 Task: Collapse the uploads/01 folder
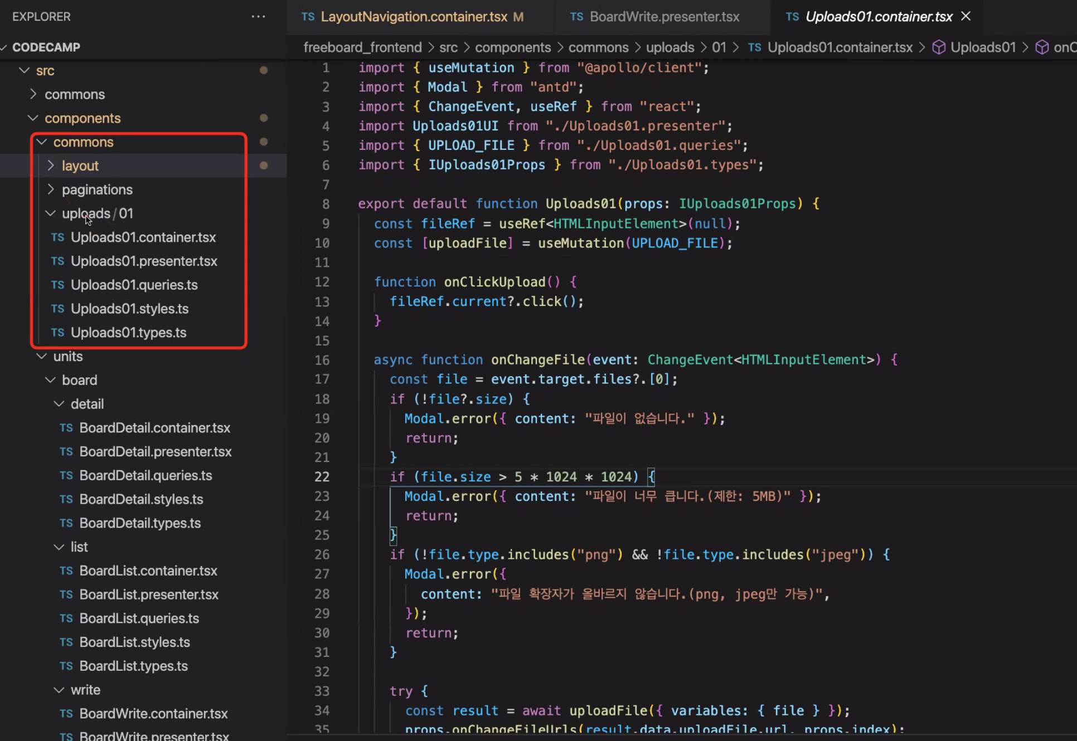(x=51, y=213)
